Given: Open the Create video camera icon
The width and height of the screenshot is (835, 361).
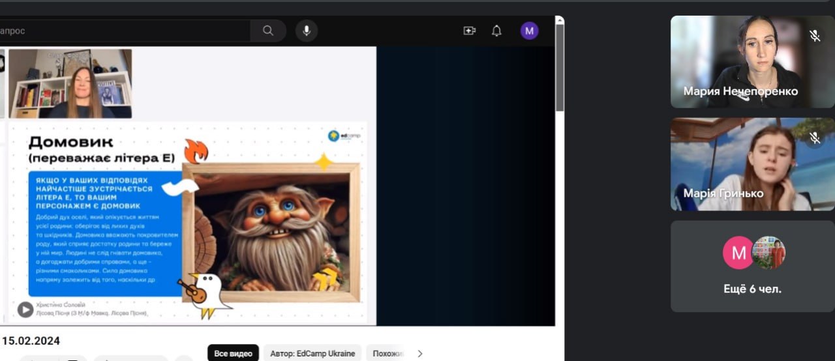Looking at the screenshot, I should [469, 31].
